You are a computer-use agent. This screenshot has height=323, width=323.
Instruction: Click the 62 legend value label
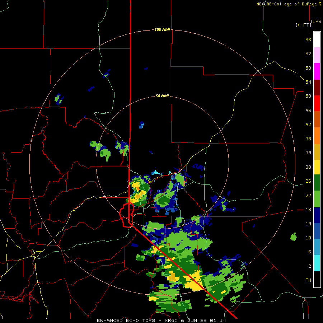[308, 54]
